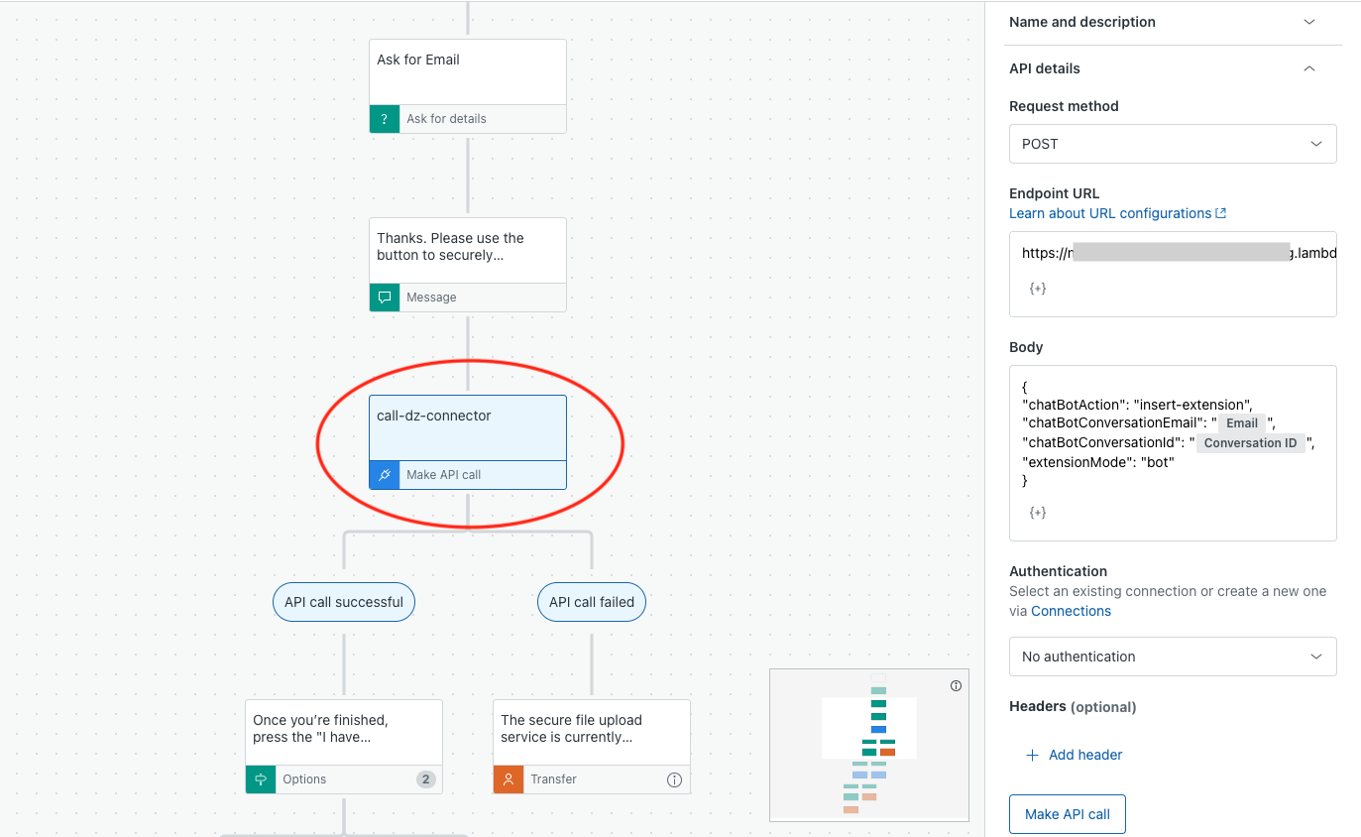
Task: Open the No authentication dropdown
Action: pos(1173,657)
